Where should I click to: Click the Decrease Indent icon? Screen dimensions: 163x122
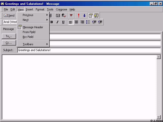[x=94, y=22]
